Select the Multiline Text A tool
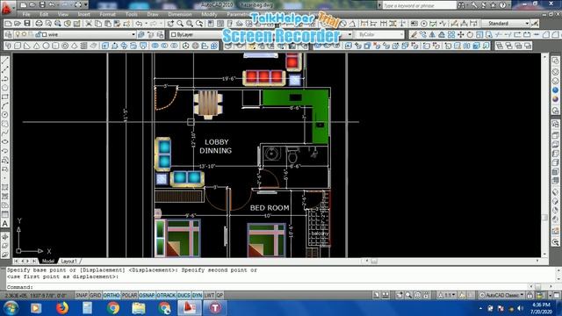The image size is (562, 316). point(5,223)
